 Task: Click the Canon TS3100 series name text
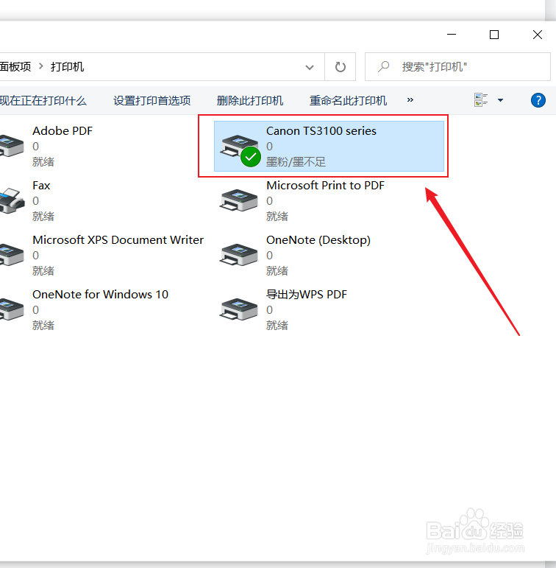coord(321,131)
